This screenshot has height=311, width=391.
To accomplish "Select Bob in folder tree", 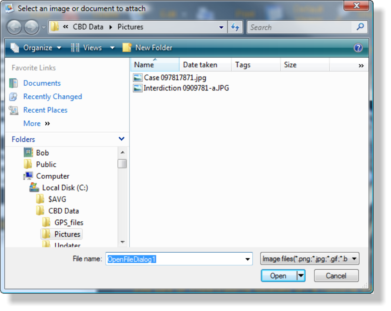I will (x=42, y=153).
